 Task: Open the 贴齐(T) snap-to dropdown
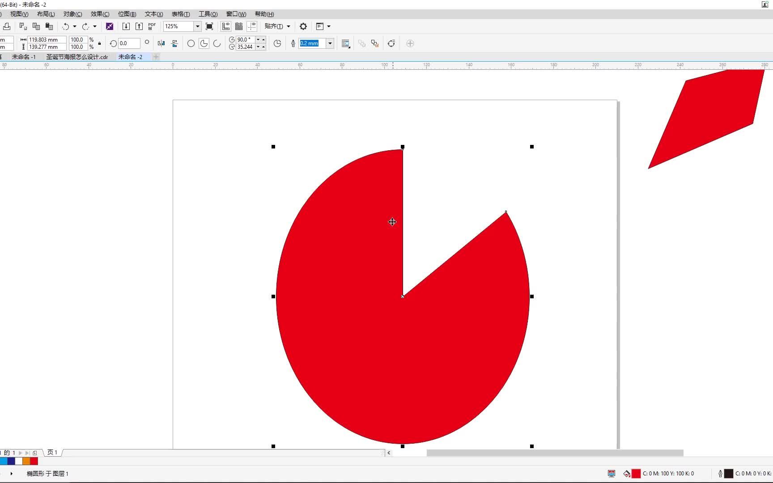(x=277, y=26)
